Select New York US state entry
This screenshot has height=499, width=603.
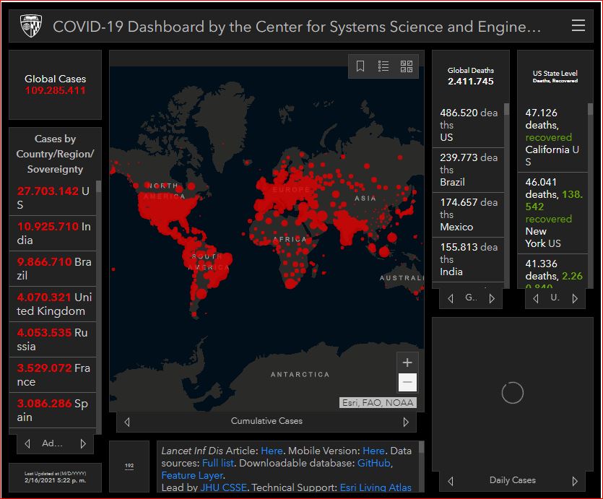pyautogui.click(x=552, y=212)
